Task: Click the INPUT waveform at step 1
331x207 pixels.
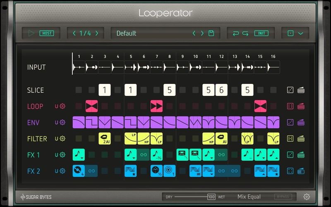Action: [79, 67]
